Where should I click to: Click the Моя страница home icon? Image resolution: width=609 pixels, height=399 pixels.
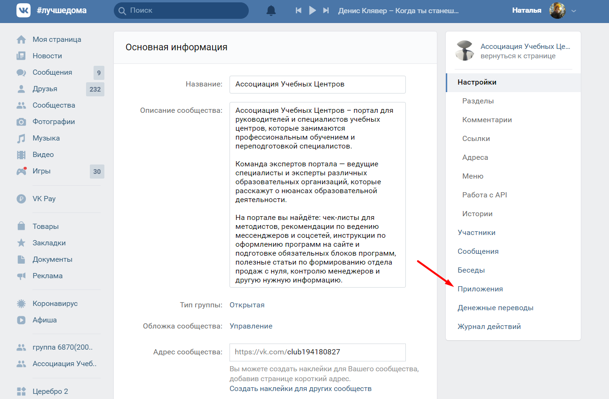point(21,39)
